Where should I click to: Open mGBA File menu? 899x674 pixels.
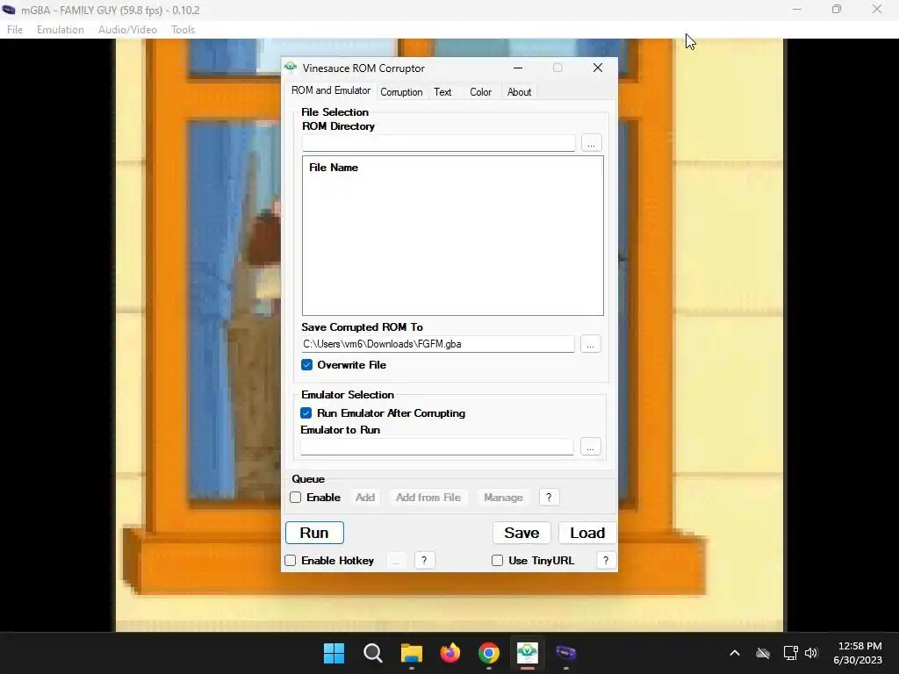coord(15,30)
